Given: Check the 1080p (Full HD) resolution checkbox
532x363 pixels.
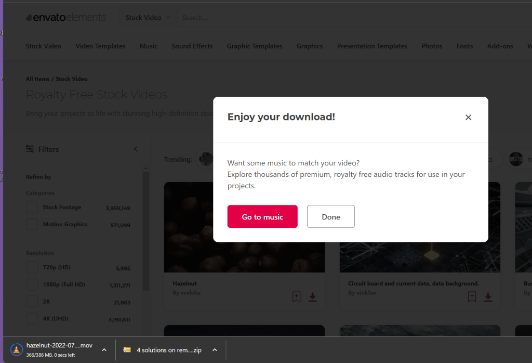Looking at the screenshot, I should 32,284.
